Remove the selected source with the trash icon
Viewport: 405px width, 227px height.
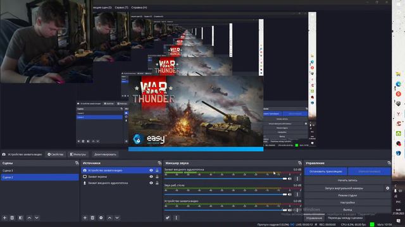click(92, 218)
